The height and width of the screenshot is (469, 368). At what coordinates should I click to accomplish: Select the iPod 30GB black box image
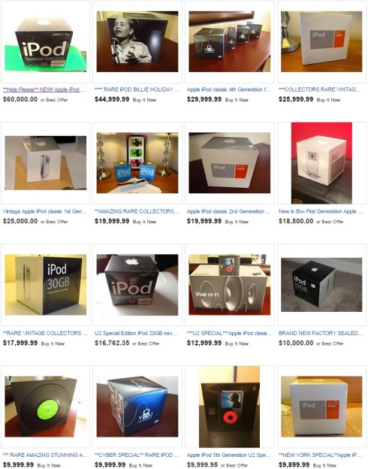pos(46,285)
